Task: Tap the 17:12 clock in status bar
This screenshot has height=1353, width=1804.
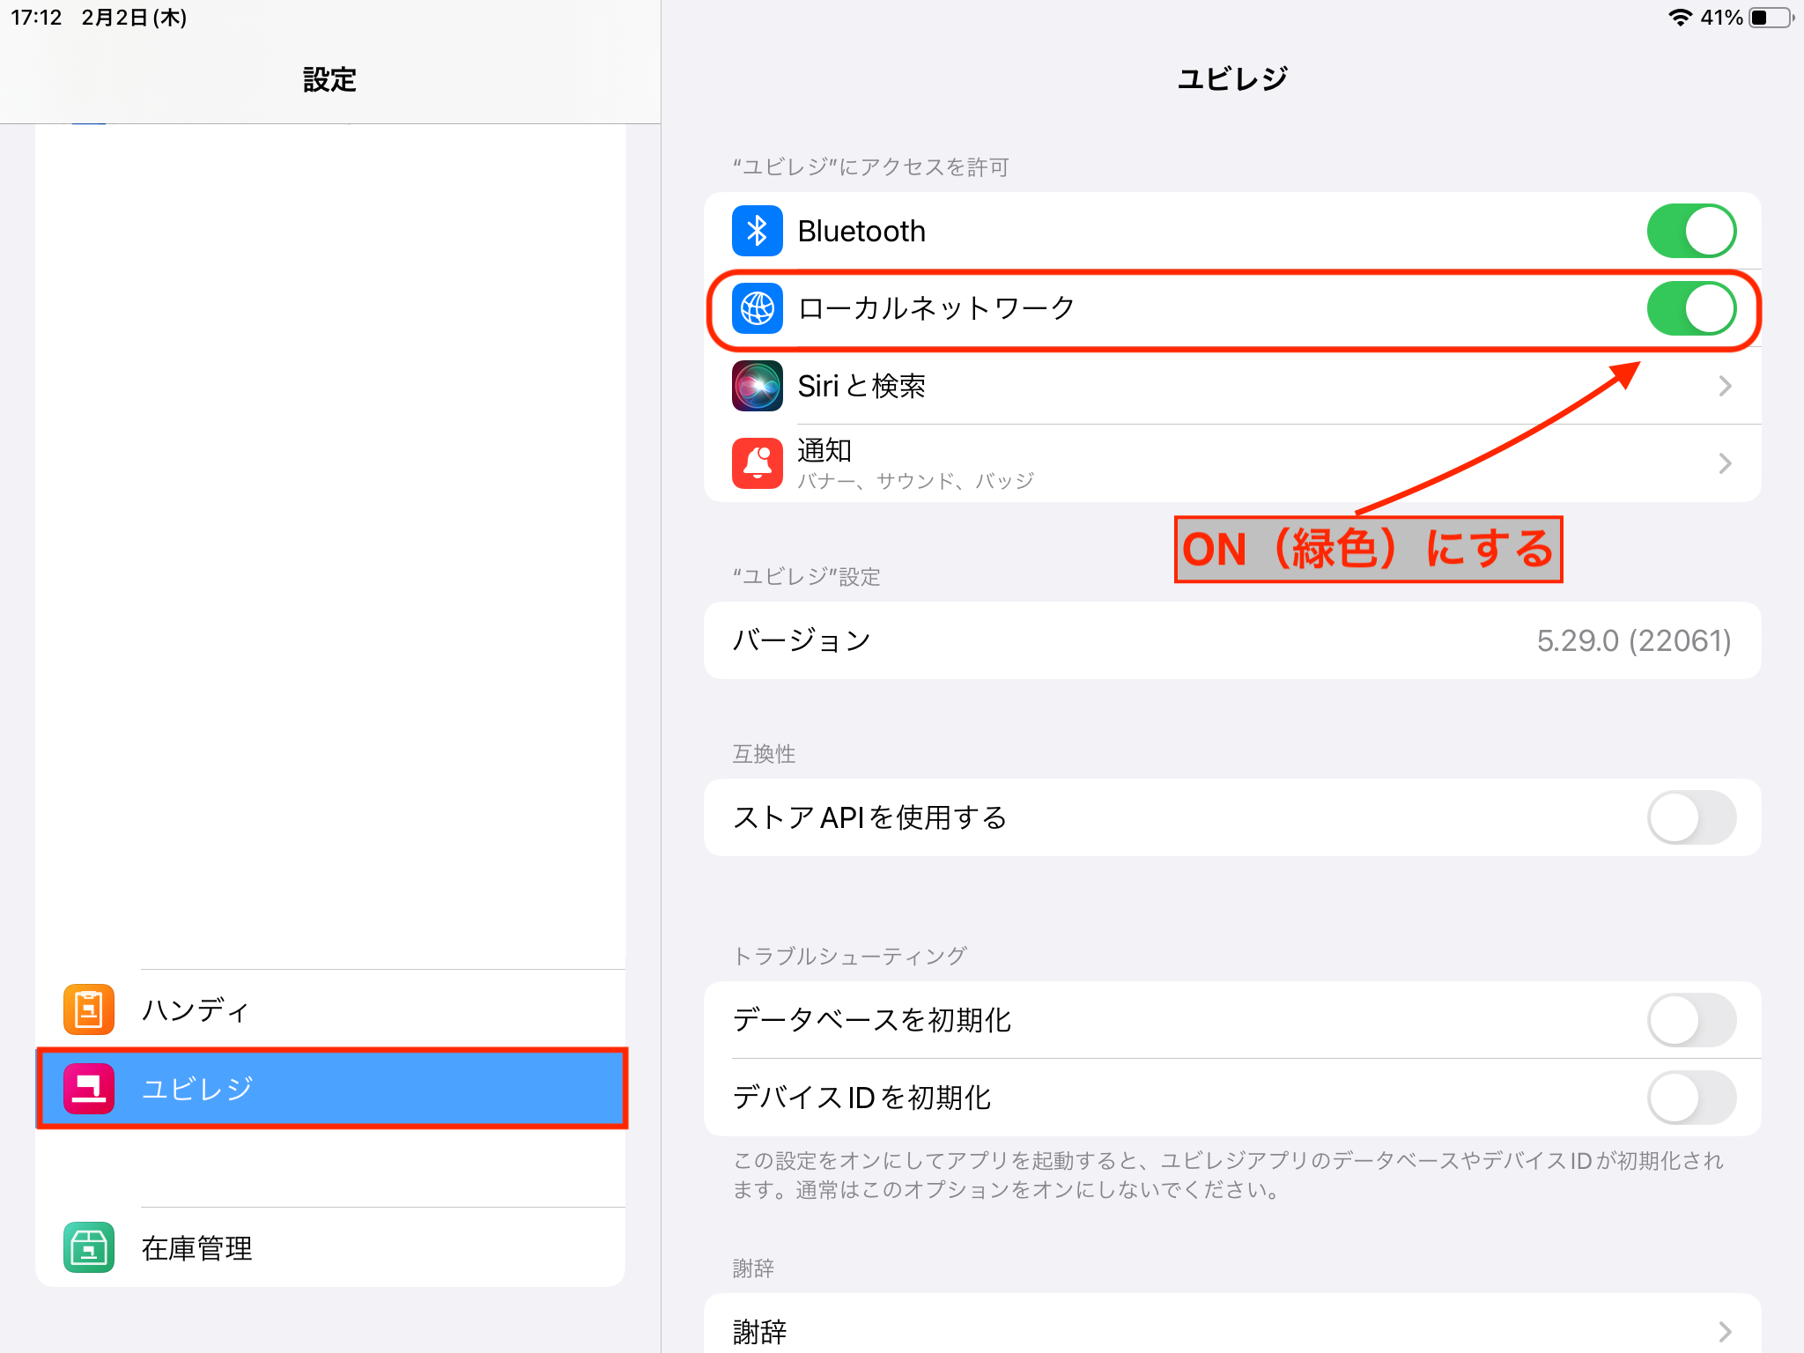Action: click(x=36, y=18)
